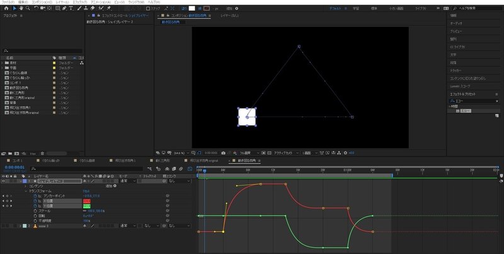
Task: Select the Brush tool
Action: pyautogui.click(x=79, y=8)
